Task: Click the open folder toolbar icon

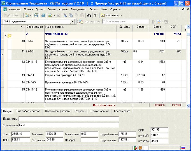Action: pyautogui.click(x=27, y=15)
